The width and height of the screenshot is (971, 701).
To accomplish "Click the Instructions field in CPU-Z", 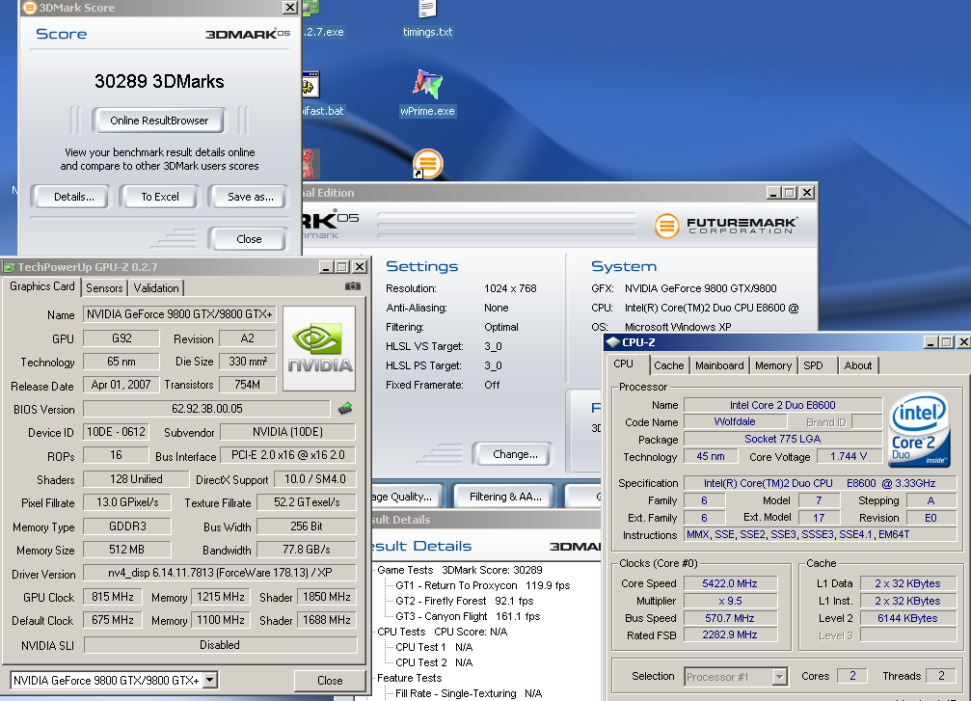I will pos(820,534).
